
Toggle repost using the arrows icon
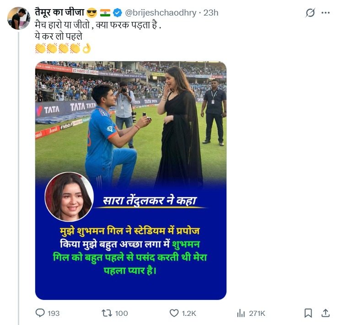click(106, 313)
